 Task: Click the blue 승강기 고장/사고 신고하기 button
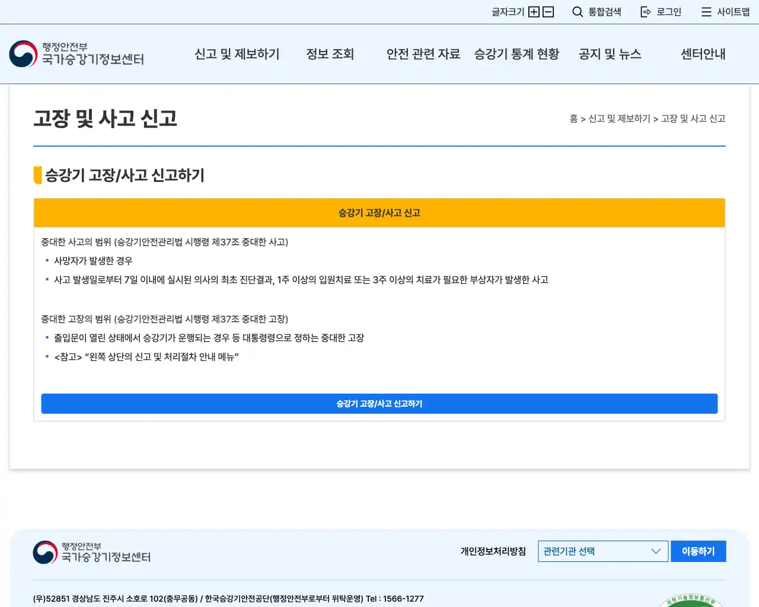pos(379,404)
